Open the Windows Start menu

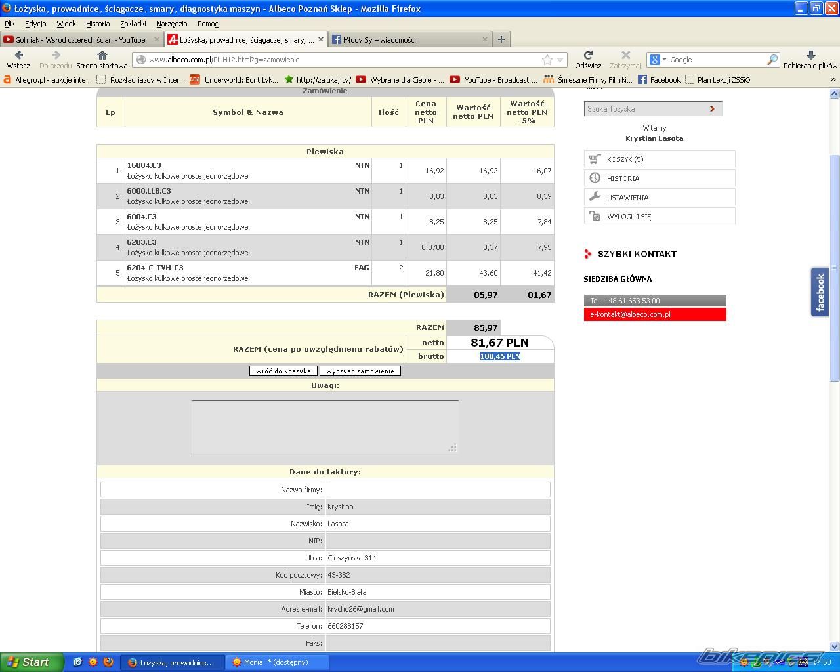pos(31,662)
